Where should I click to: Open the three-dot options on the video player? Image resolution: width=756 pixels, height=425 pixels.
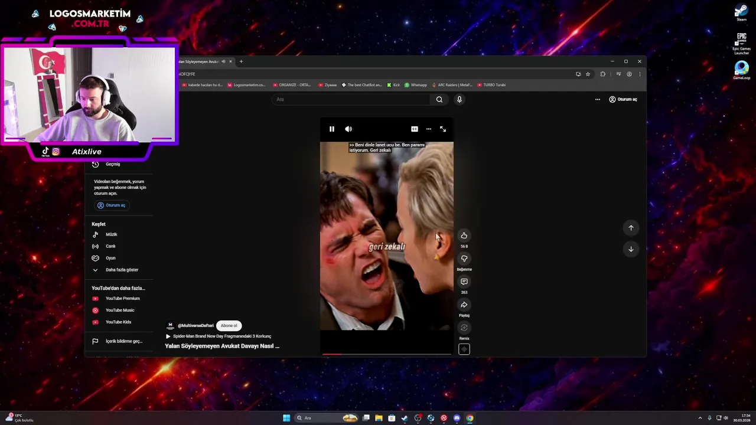429,129
